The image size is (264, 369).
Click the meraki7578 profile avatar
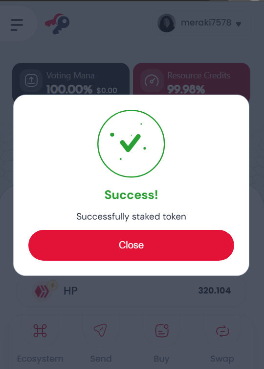tap(167, 23)
